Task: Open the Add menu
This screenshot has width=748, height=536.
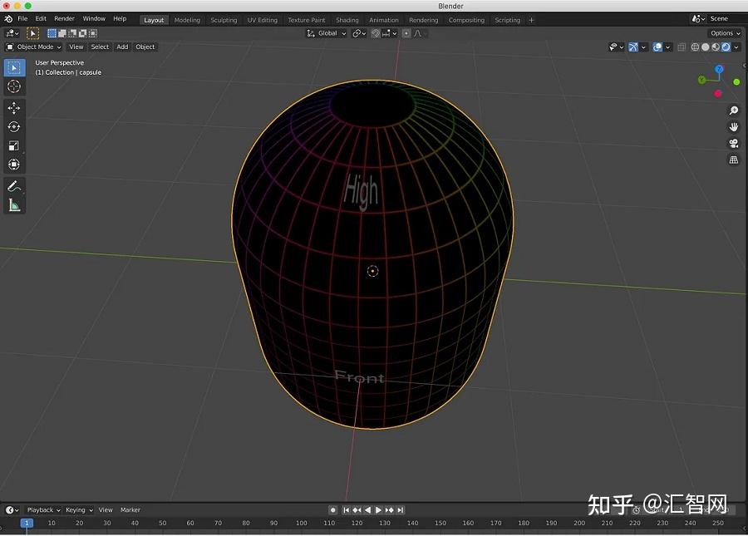Action: (x=122, y=47)
